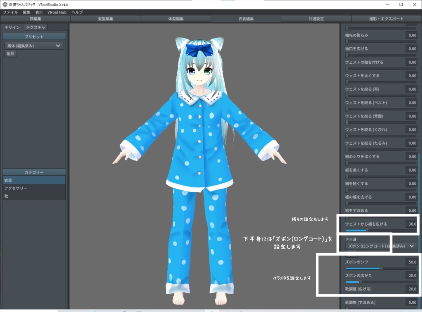Open the 撮影・エクスポート (Export) tab
The height and width of the screenshot is (312, 422).
point(386,18)
